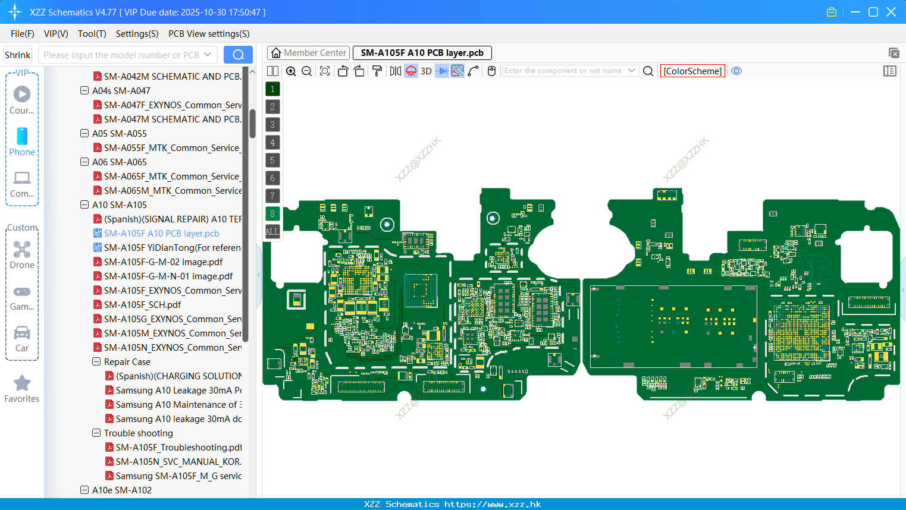Select the Computer sidebar category
Screen dimensions: 906x510
click(22, 184)
